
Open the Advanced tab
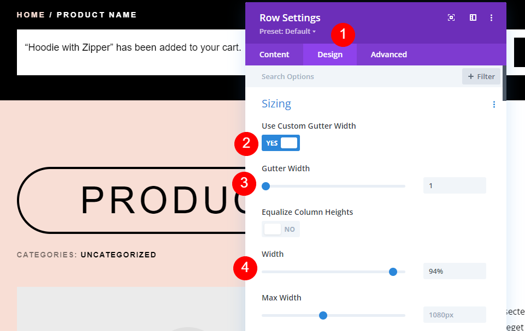389,55
